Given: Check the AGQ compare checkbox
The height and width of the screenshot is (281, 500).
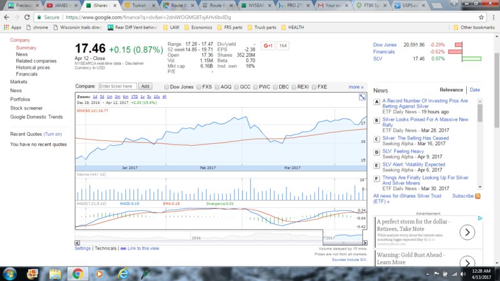Looking at the screenshot, I should tap(217, 87).
